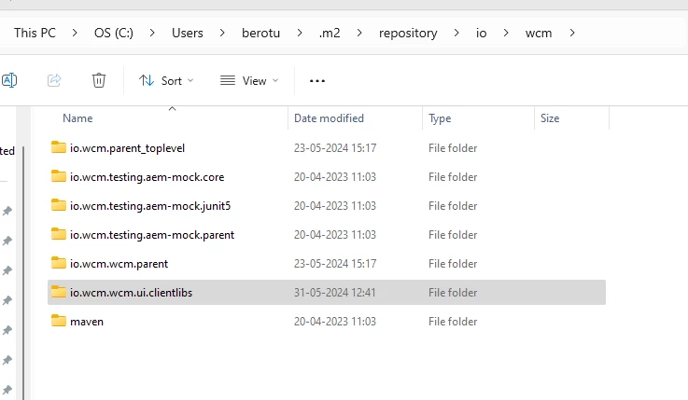Click the Share toolbar icon
This screenshot has height=400, width=688.
pyautogui.click(x=54, y=80)
